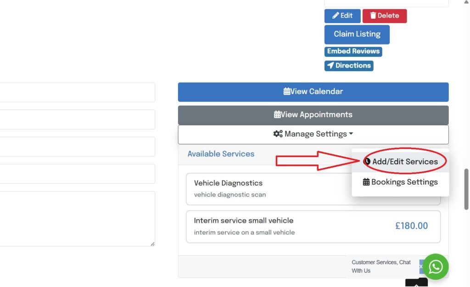
Task: Click the large multiline text area
Action: click(77, 219)
